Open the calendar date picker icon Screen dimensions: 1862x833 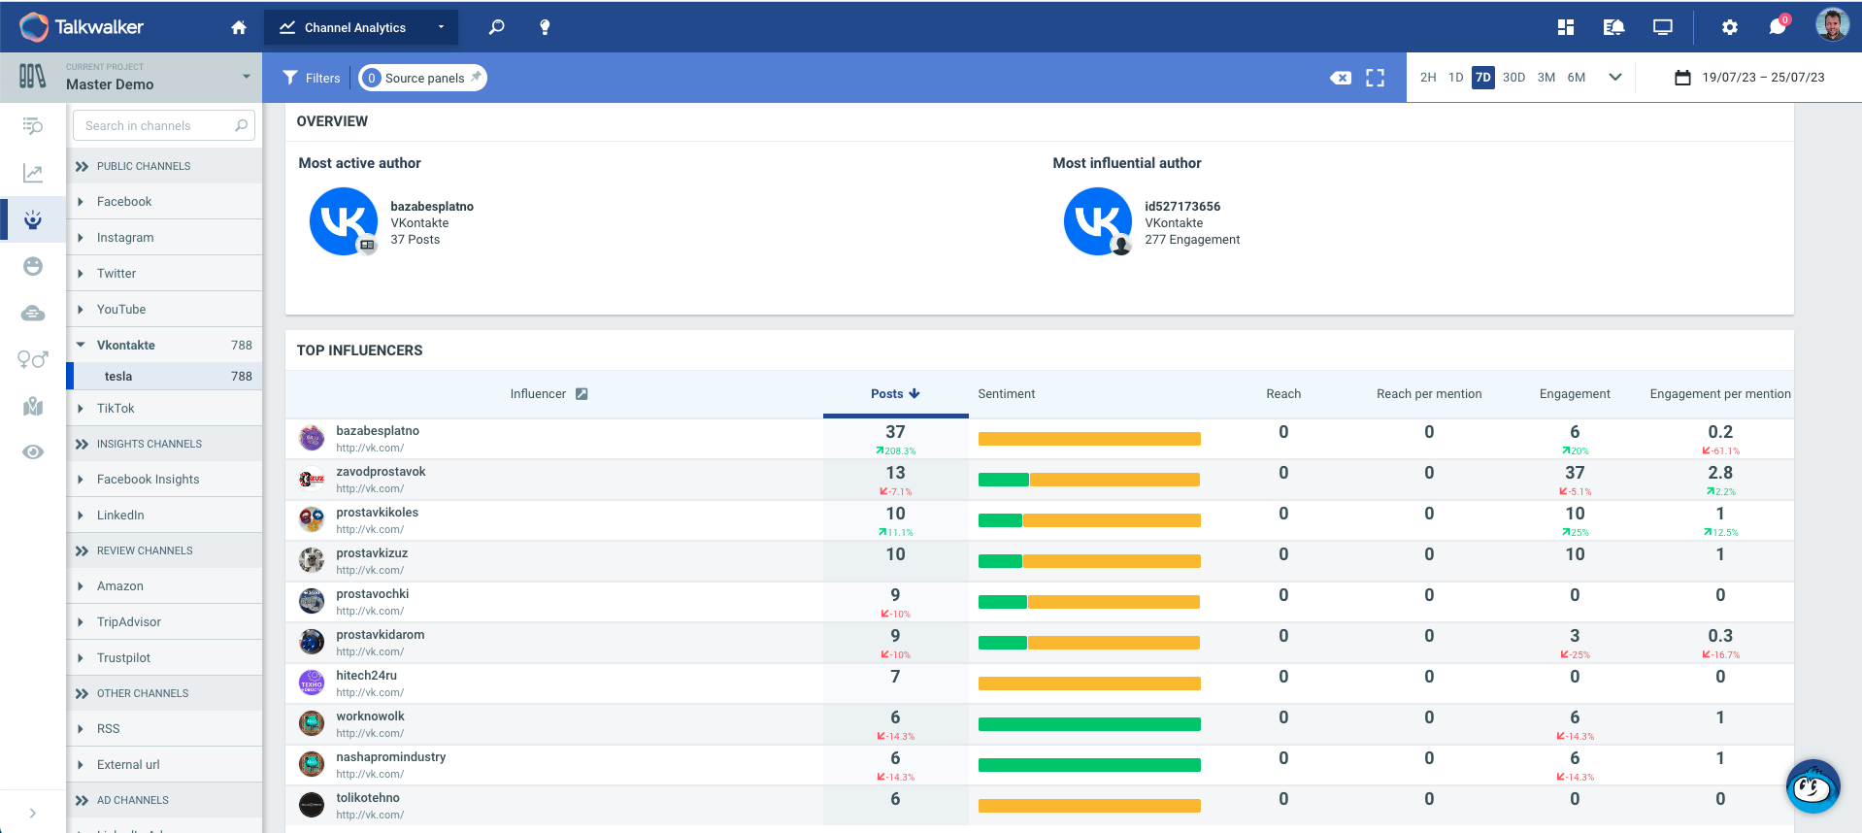(1682, 78)
